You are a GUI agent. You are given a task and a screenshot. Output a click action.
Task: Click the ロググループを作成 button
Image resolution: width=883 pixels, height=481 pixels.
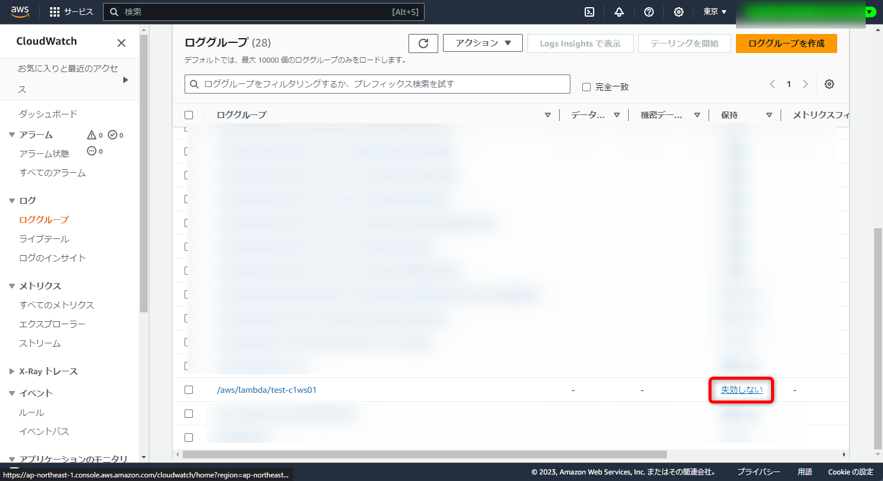pyautogui.click(x=786, y=43)
